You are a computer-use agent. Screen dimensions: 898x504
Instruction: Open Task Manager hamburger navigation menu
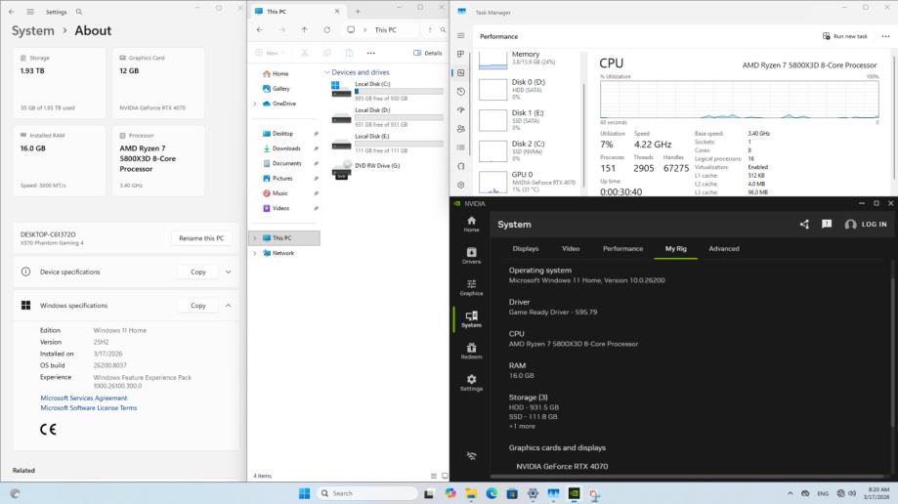click(460, 35)
